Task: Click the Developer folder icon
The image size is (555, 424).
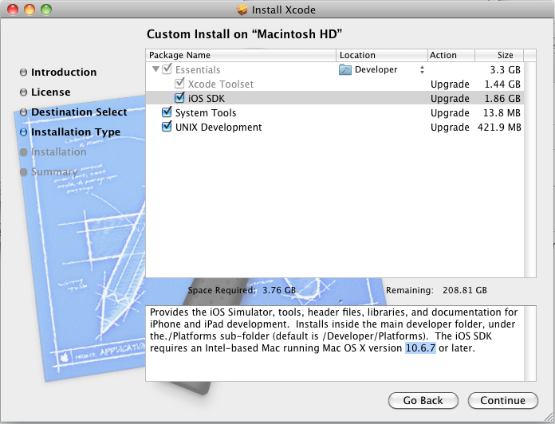Action: 344,69
